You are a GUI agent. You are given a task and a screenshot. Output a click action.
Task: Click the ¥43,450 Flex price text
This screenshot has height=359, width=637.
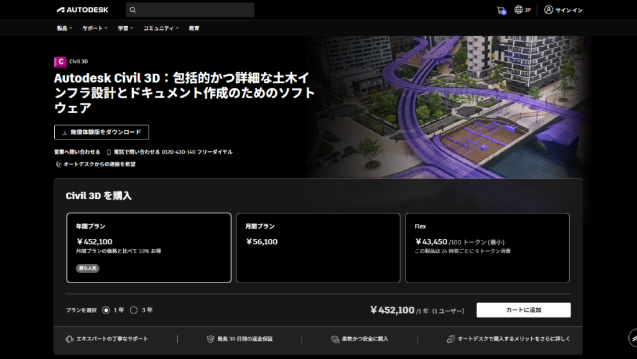(431, 242)
